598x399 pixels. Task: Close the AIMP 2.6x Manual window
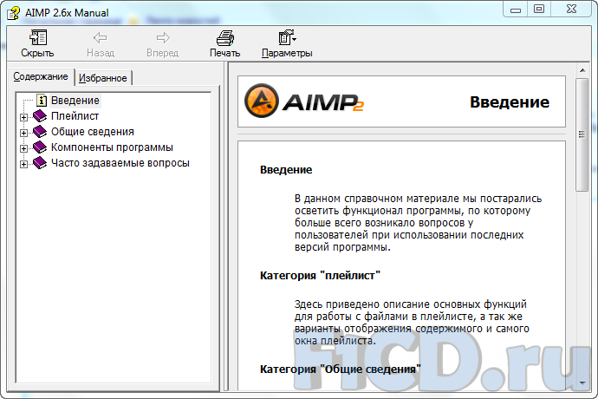coord(571,10)
